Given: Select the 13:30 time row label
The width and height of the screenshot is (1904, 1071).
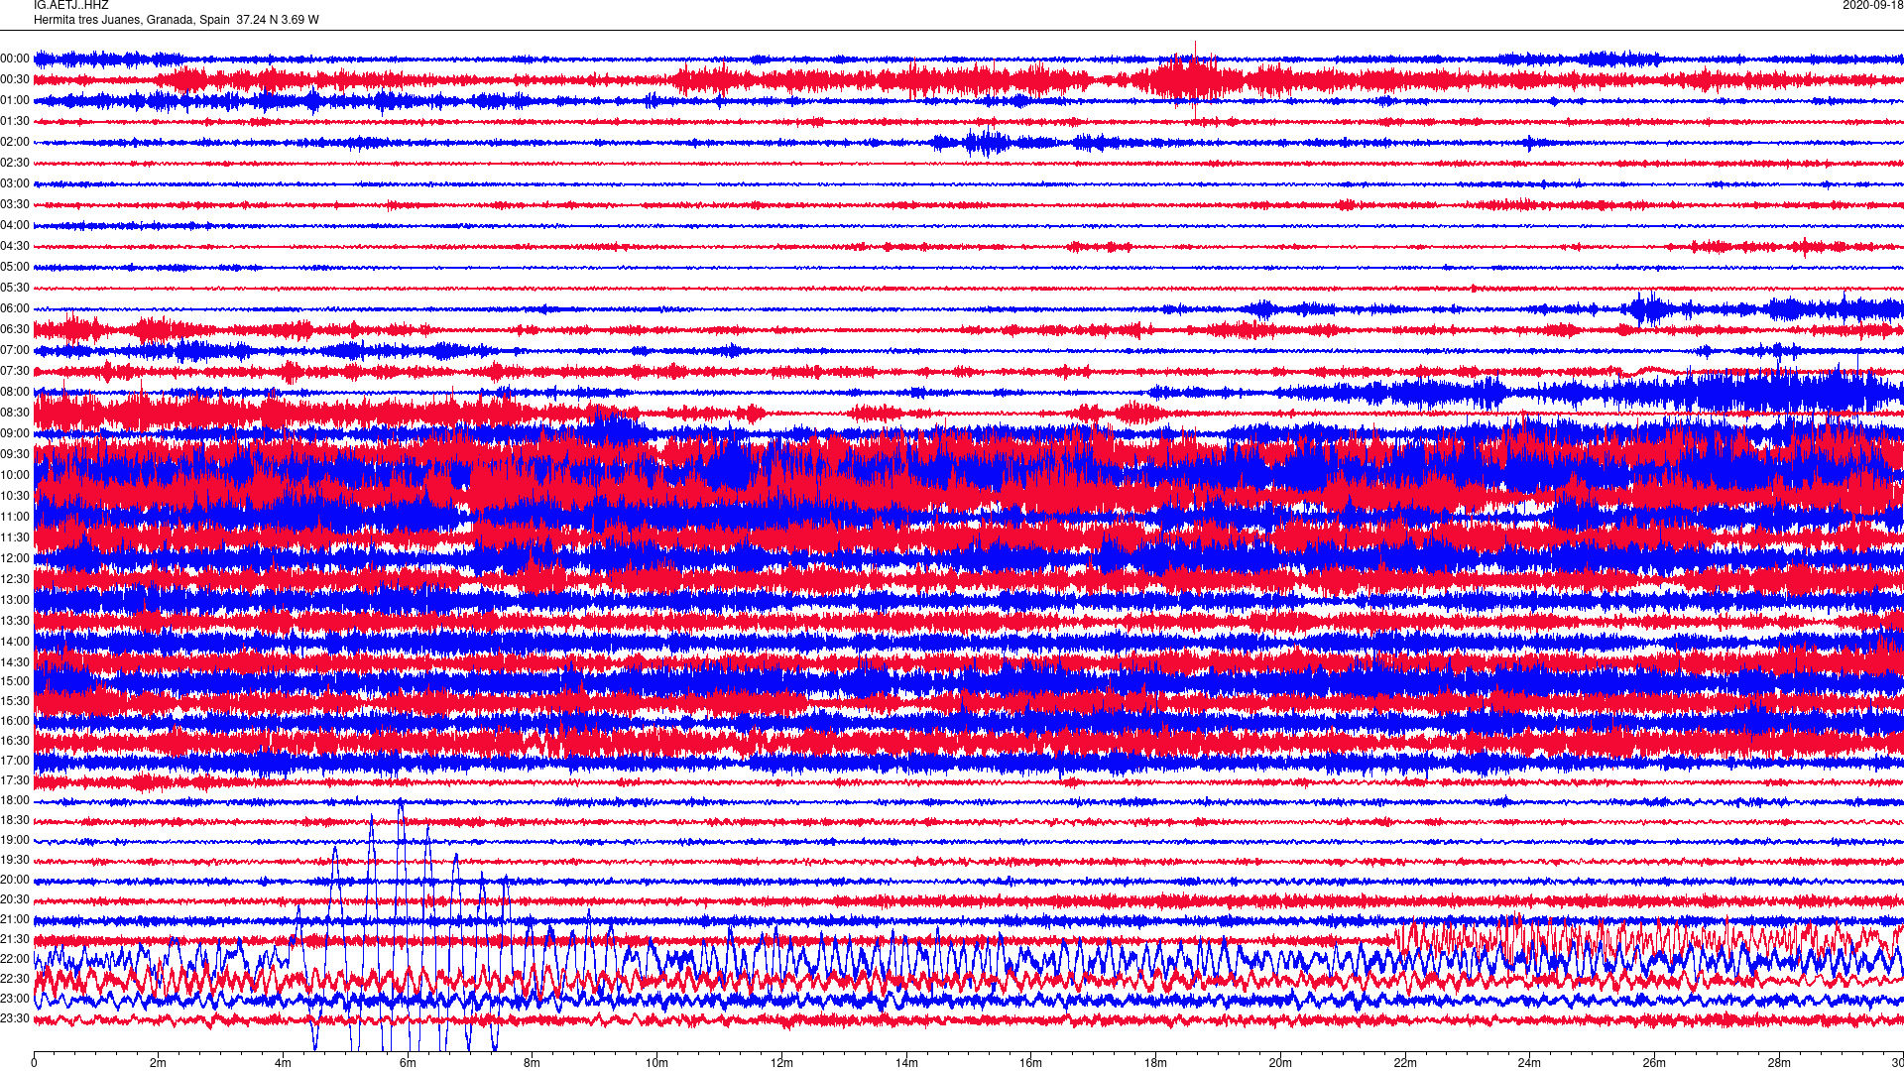Looking at the screenshot, I should click(15, 622).
